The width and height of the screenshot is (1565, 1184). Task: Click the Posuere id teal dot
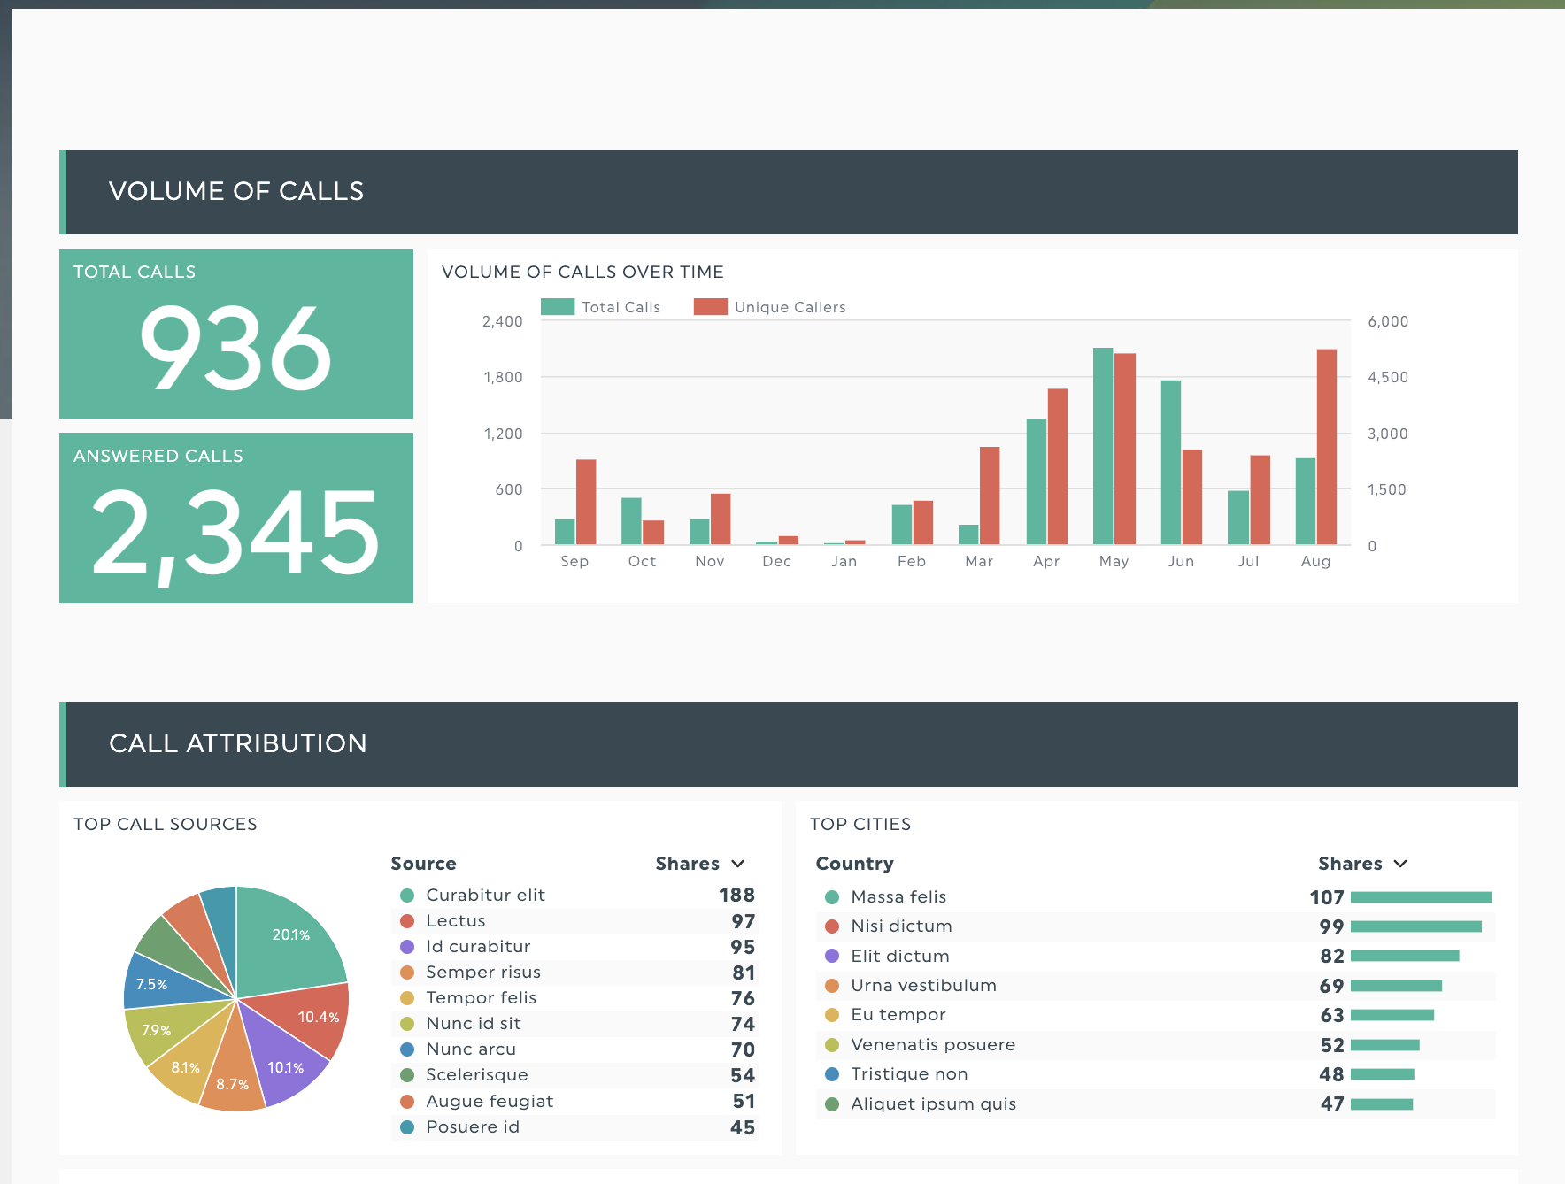point(407,1127)
